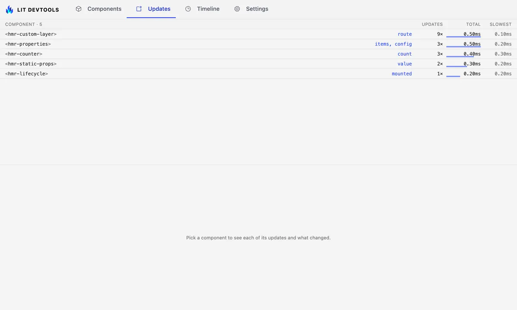
Task: Open the Timeline tab label
Action: [x=208, y=9]
